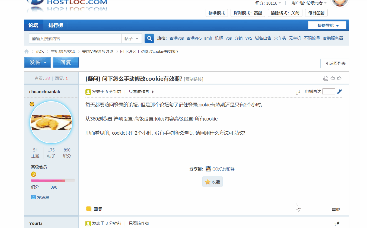Click the 每日签到 check-in button
367x228 pixels.
coord(316,13)
